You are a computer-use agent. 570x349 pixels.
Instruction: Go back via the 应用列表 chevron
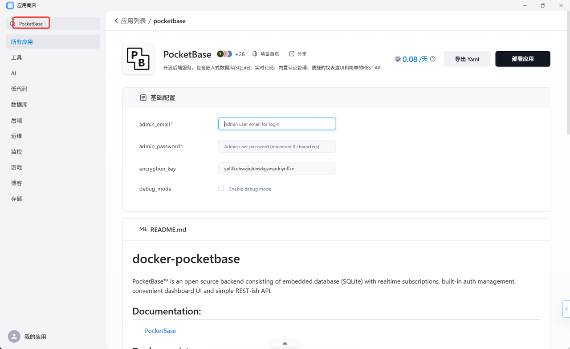coord(116,21)
